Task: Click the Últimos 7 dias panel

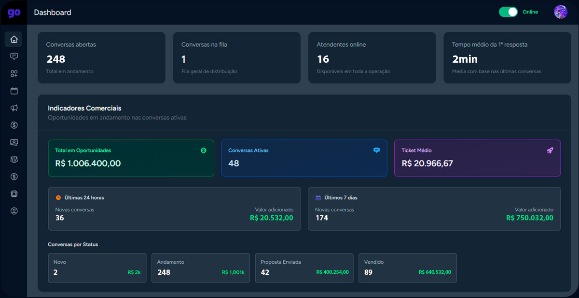Action: pyautogui.click(x=434, y=209)
